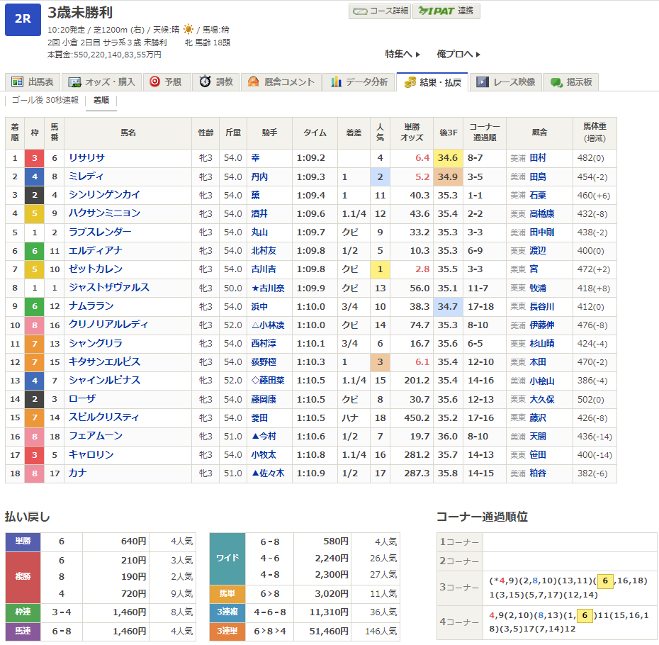Click the 結果・払戻 coins icon
This screenshot has width=659, height=645.
(410, 82)
